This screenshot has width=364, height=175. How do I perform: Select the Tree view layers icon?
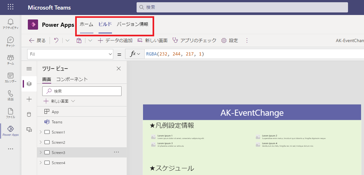(x=29, y=84)
